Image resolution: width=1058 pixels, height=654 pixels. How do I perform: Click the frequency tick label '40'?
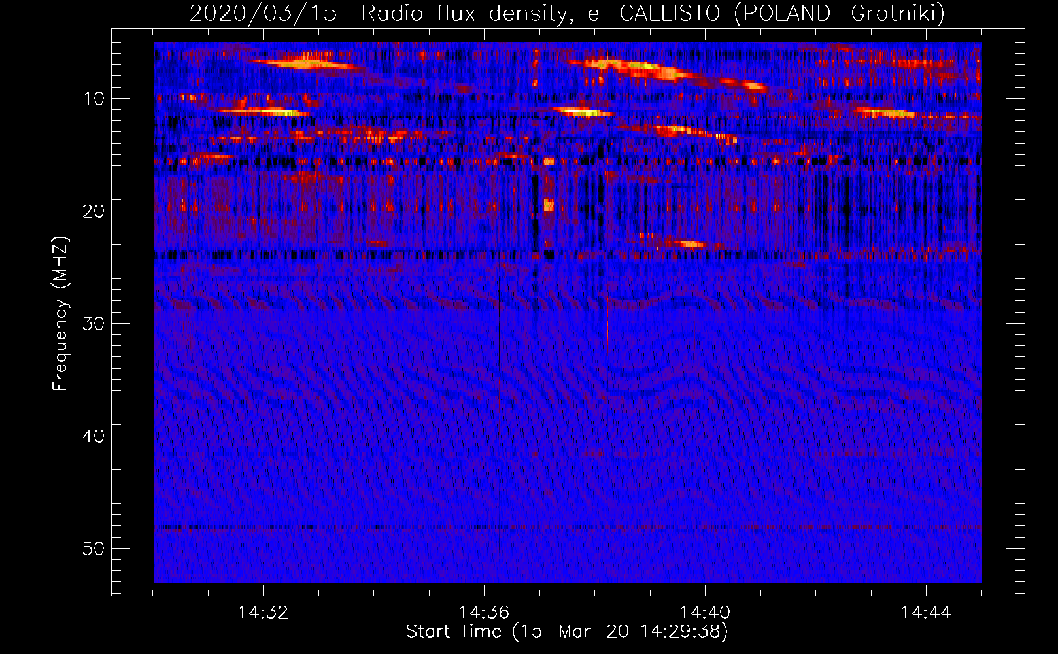coord(94,436)
